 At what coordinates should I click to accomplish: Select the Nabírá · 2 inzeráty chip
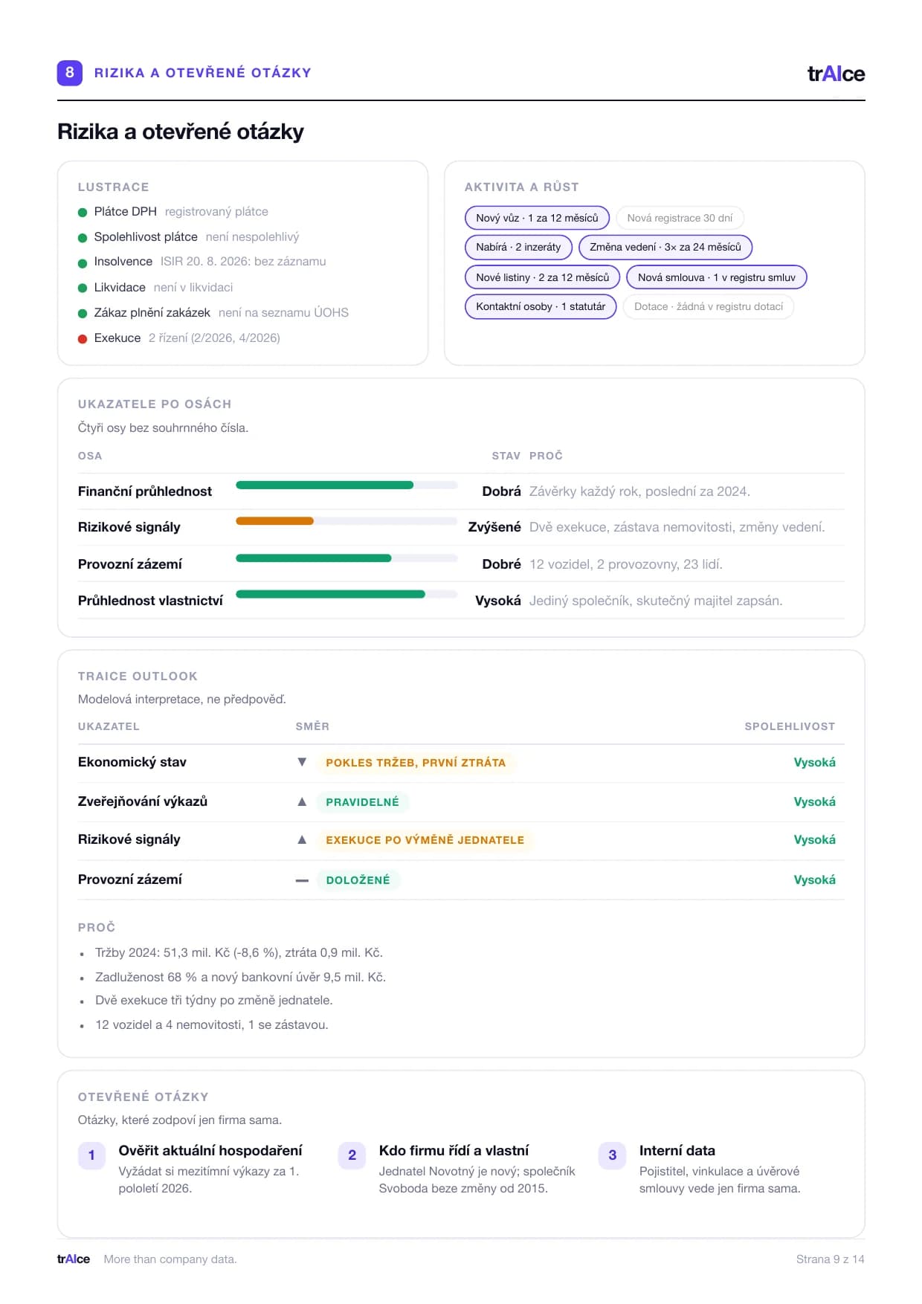tap(518, 247)
